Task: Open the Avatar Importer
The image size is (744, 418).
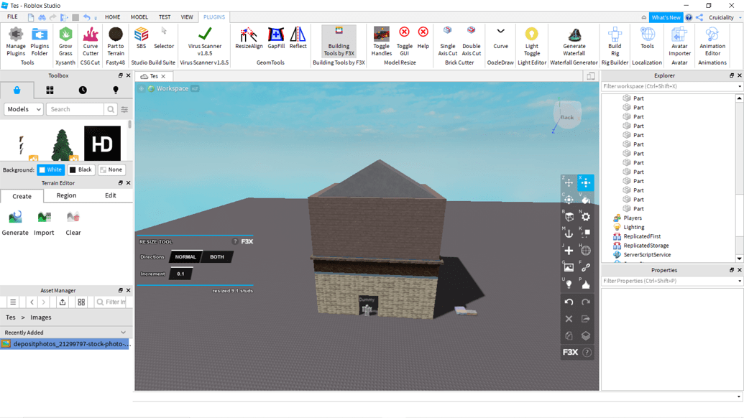Action: click(679, 42)
